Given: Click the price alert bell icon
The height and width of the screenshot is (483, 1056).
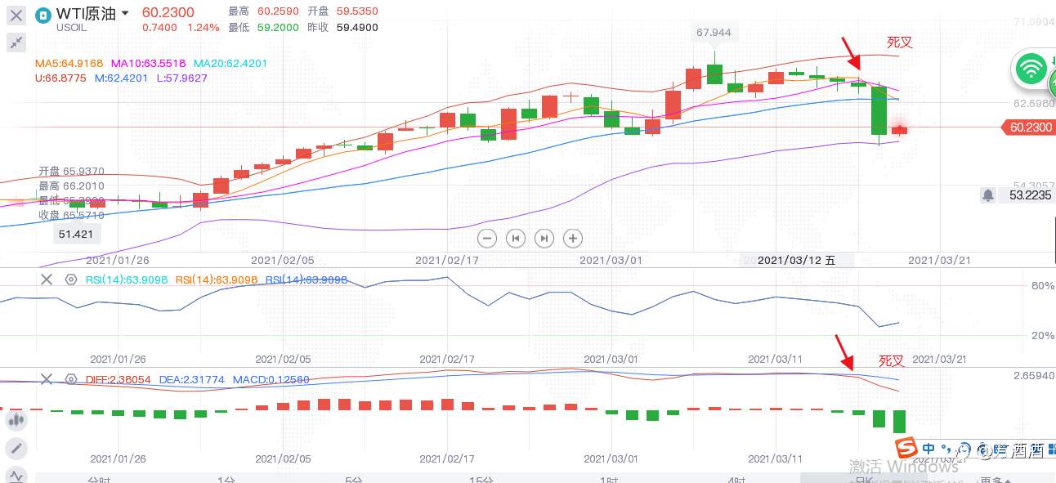Looking at the screenshot, I should pos(988,195).
